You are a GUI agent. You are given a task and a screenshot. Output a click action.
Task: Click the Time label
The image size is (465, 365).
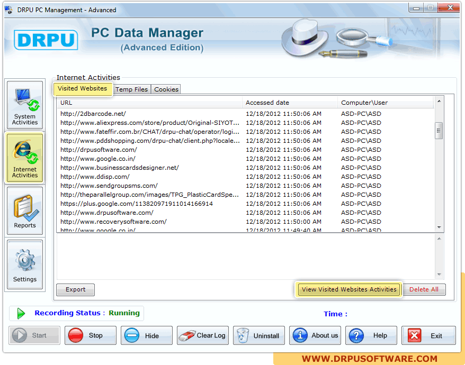(335, 314)
